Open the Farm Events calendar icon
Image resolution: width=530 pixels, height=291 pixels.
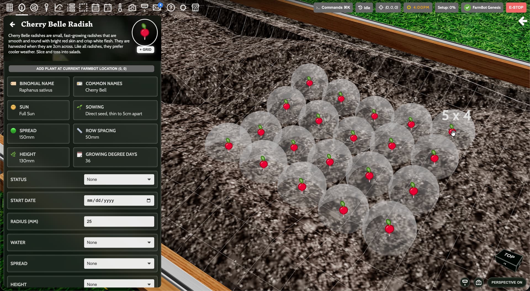click(x=108, y=7)
